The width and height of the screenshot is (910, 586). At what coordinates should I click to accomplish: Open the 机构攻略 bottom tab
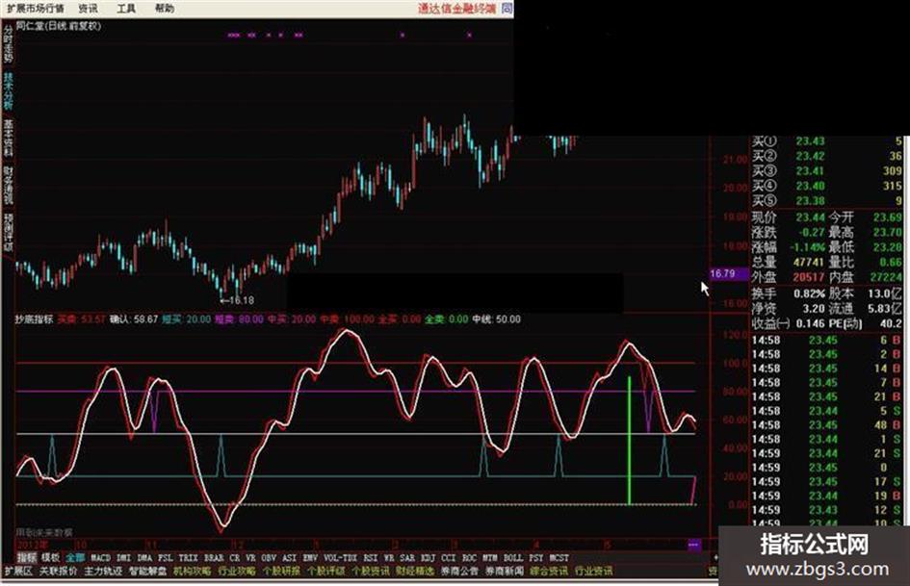192,571
